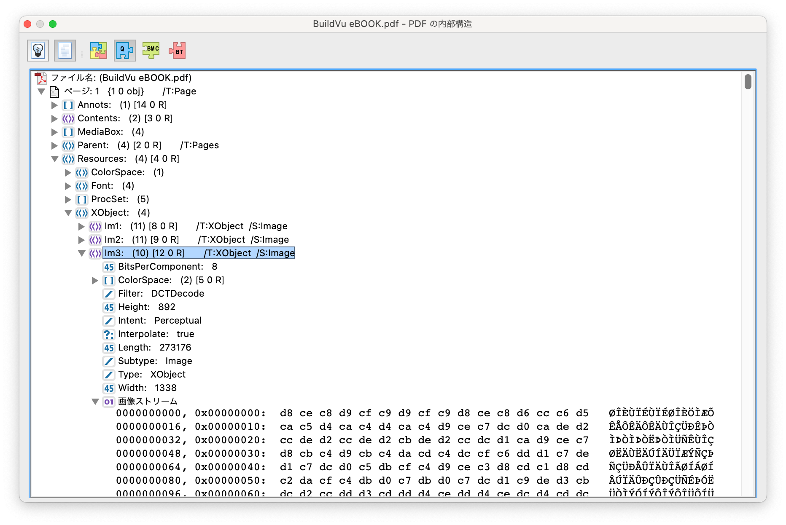Click the vertical scrollbar thumb
The width and height of the screenshot is (786, 525).
[748, 82]
